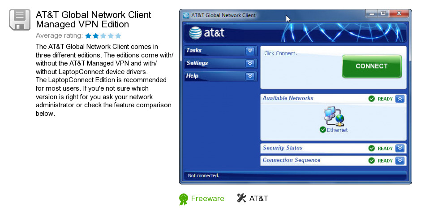
Task: Expand the Tasks panel chevron
Action: tap(250, 51)
